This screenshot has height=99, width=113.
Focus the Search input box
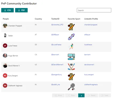click(94, 10)
